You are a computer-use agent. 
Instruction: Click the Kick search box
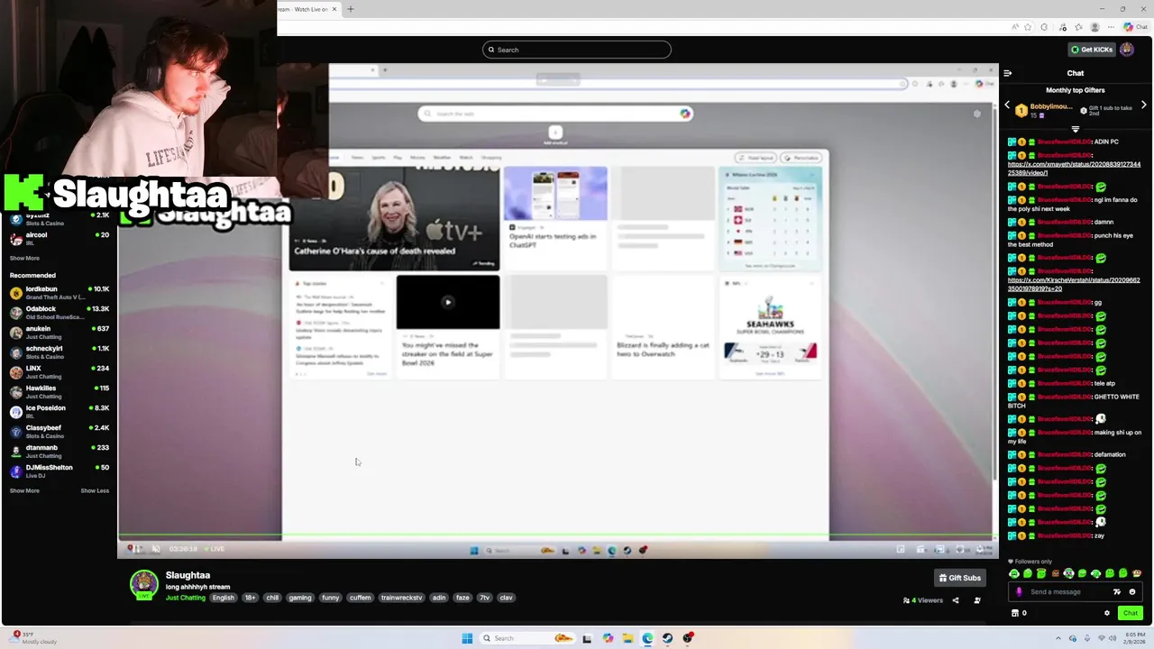577,50
